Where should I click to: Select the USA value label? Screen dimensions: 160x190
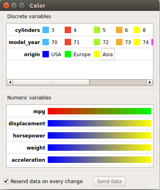coord(56,54)
